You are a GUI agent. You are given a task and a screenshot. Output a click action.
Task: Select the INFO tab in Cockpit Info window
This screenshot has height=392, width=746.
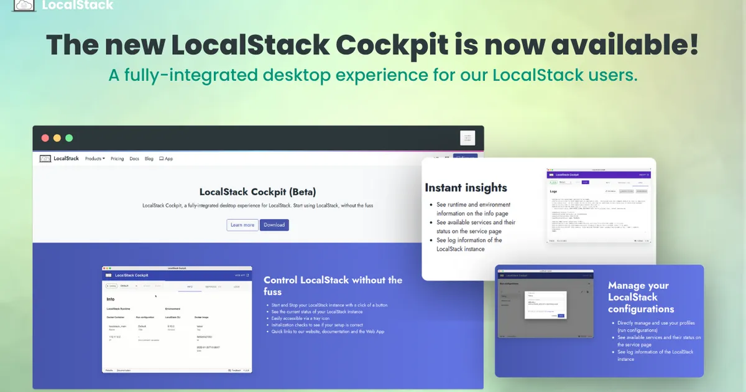pos(190,286)
